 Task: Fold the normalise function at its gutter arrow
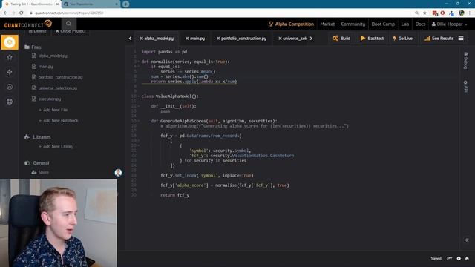[x=139, y=62]
